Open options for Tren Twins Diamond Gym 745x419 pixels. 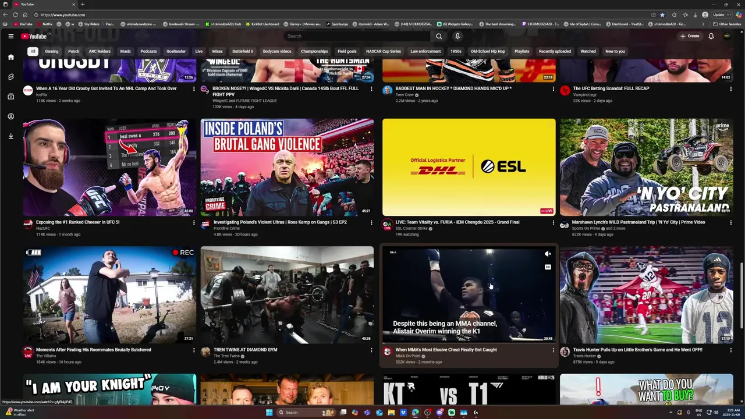tap(371, 350)
